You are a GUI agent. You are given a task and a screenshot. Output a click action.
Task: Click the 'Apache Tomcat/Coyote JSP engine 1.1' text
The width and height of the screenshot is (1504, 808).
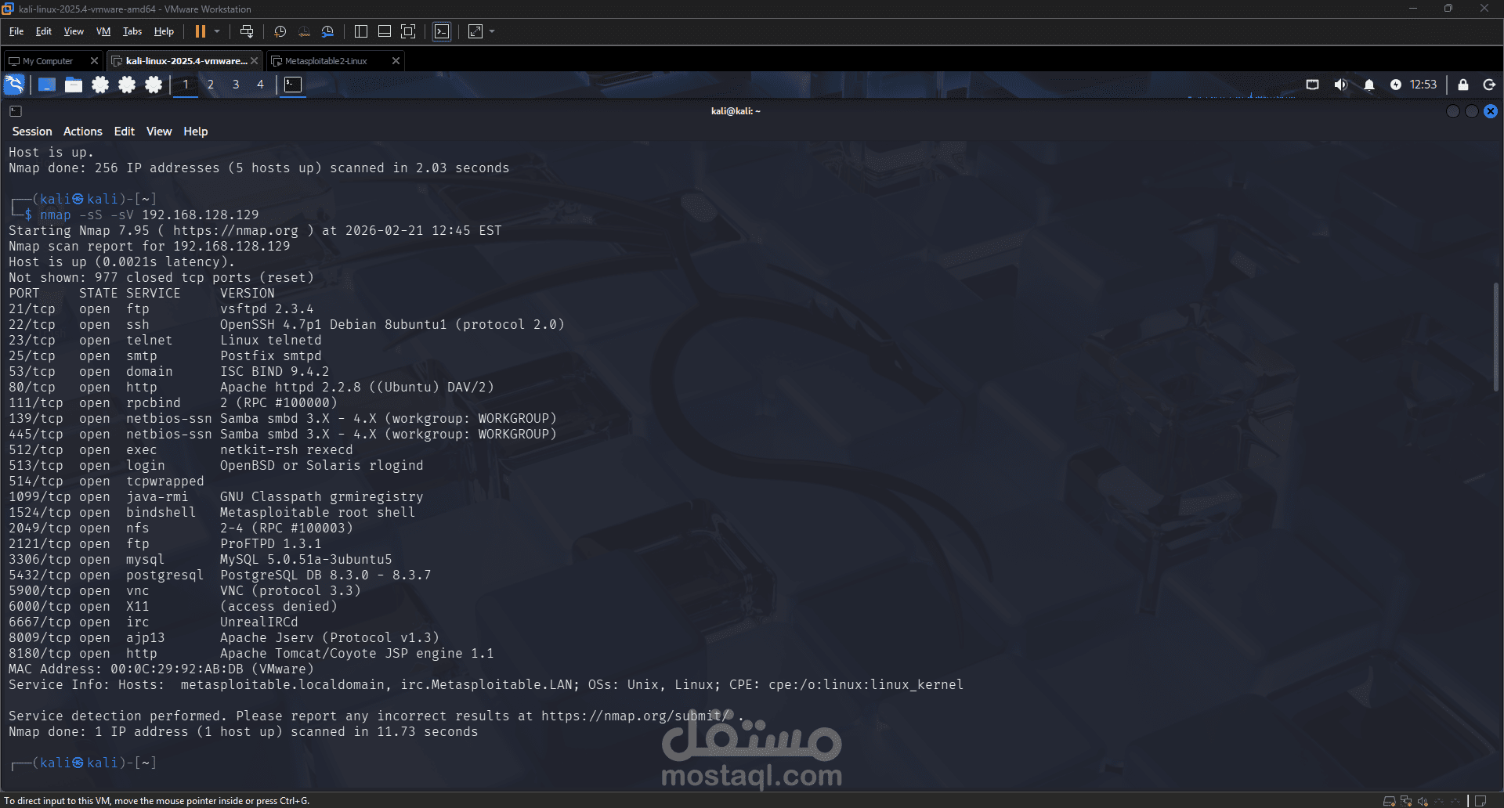[x=357, y=653]
